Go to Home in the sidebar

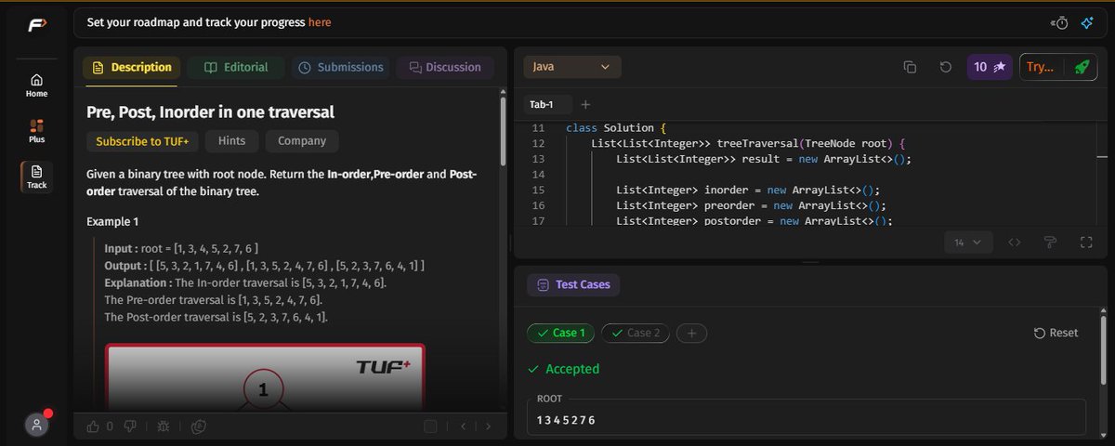37,85
